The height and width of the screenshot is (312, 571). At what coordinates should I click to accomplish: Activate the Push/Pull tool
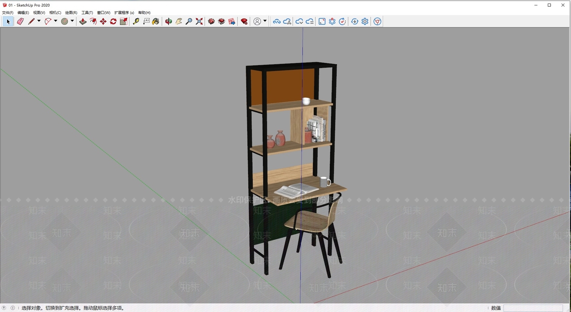[83, 21]
